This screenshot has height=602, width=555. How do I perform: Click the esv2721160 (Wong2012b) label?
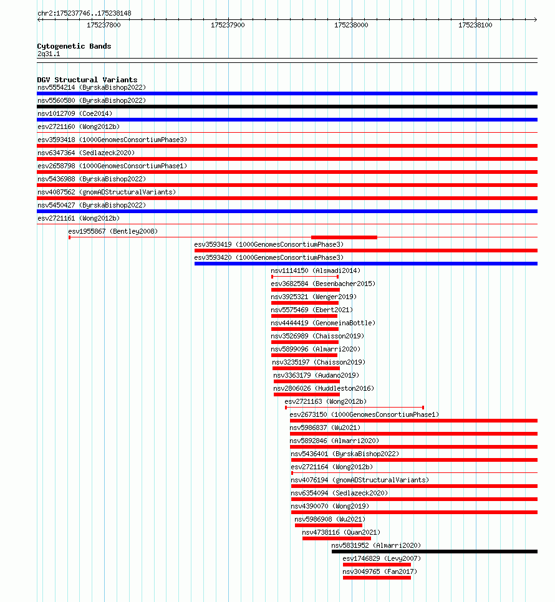click(79, 127)
